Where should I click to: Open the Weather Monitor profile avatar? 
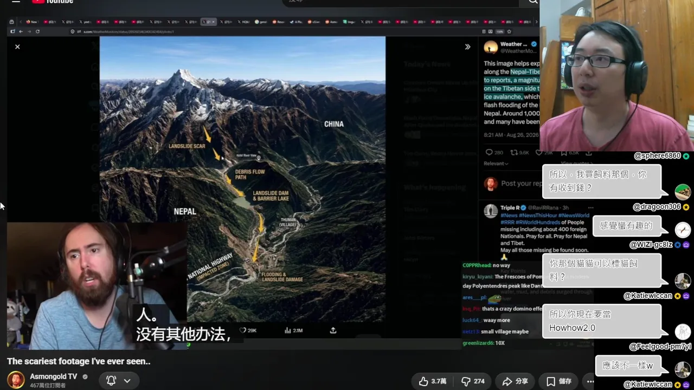tap(491, 47)
